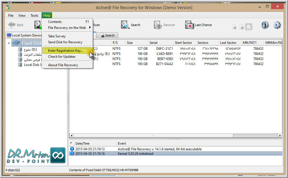The width and height of the screenshot is (288, 178).
Task: Click the 127 GB size cell
Action: [x=142, y=49]
